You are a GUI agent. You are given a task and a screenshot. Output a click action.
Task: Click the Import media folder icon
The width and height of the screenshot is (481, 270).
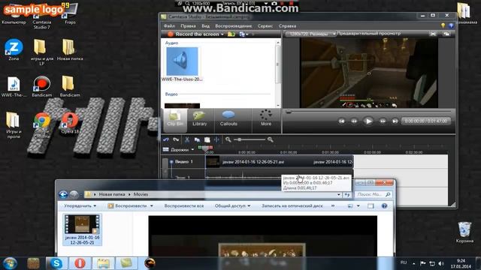[x=231, y=34]
